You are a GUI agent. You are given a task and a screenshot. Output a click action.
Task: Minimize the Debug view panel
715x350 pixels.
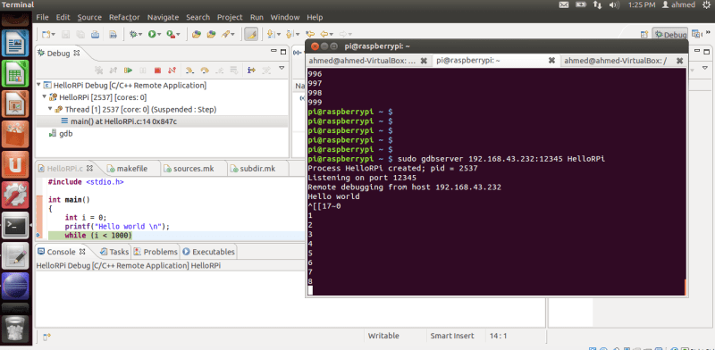point(273,51)
